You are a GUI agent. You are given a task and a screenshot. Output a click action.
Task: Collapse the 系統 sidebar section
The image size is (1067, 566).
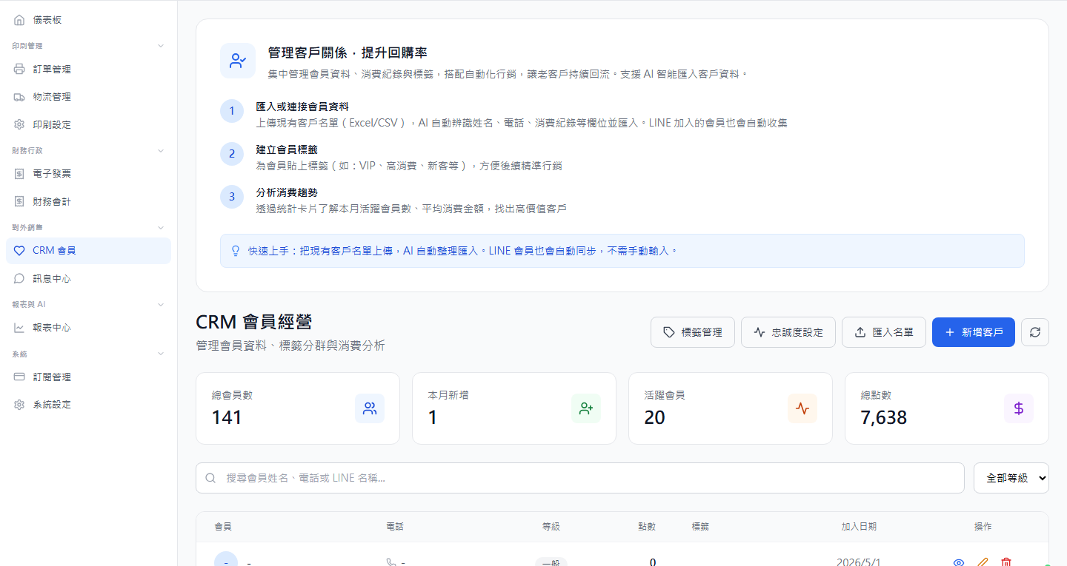[161, 354]
